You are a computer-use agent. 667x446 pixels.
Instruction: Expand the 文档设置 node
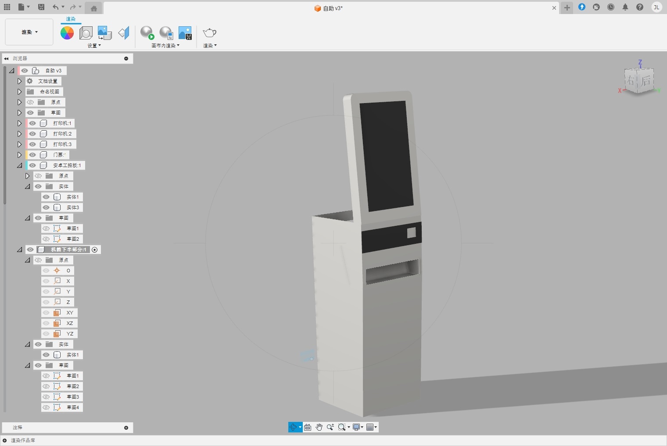[x=19, y=81]
